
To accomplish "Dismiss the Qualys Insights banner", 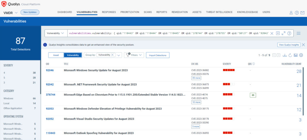I will coord(303,45).
